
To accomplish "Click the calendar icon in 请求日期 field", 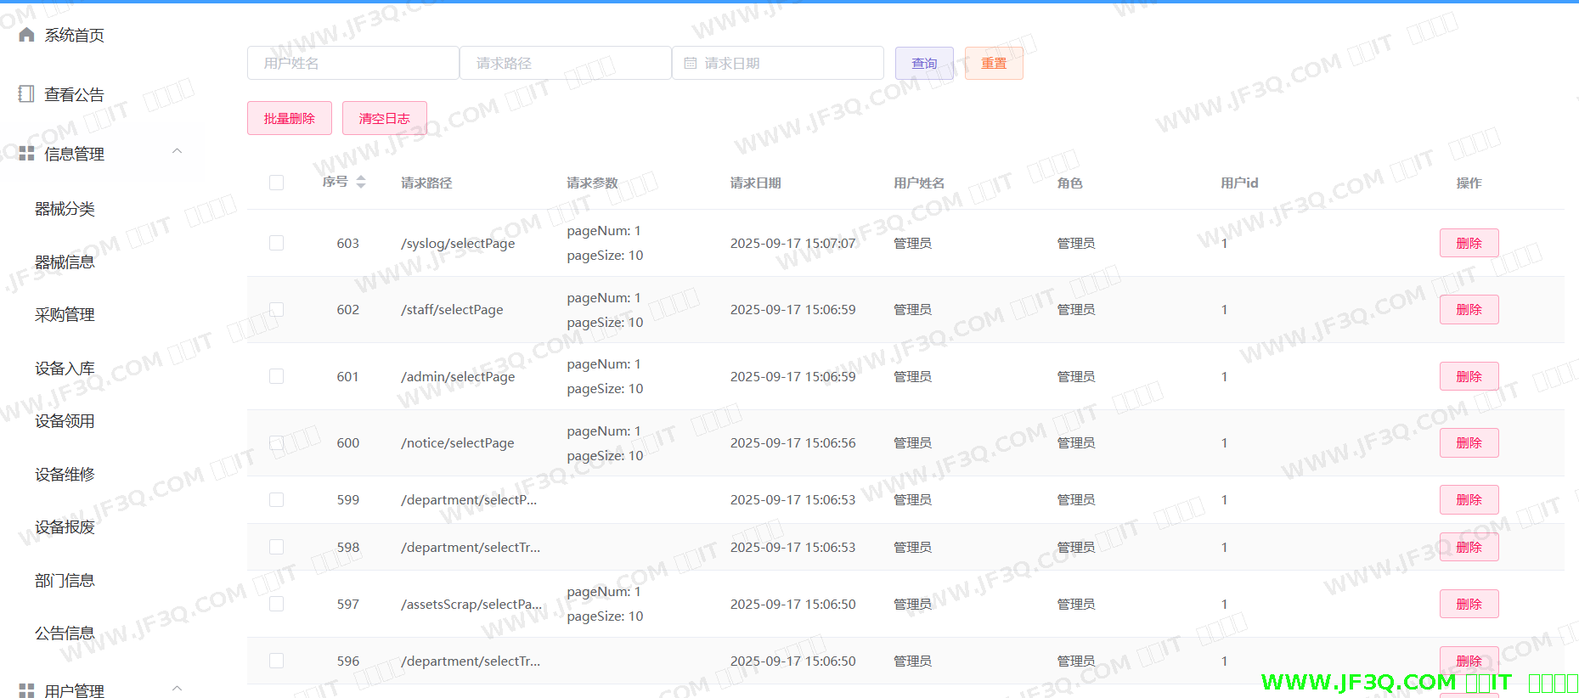I will 691,64.
